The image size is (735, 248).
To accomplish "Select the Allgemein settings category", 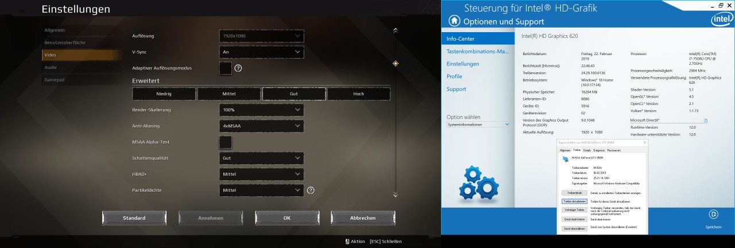I will click(x=80, y=29).
